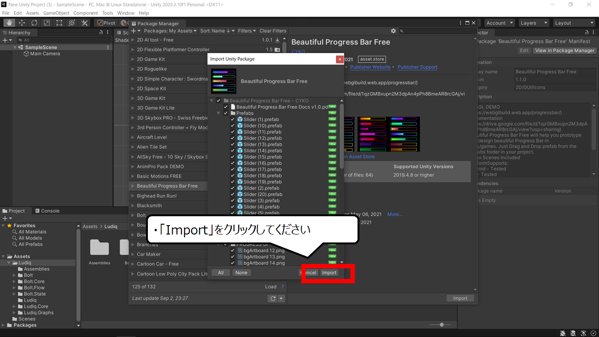The height and width of the screenshot is (337, 599).
Task: Click the None button in import dialog
Action: pyautogui.click(x=241, y=273)
